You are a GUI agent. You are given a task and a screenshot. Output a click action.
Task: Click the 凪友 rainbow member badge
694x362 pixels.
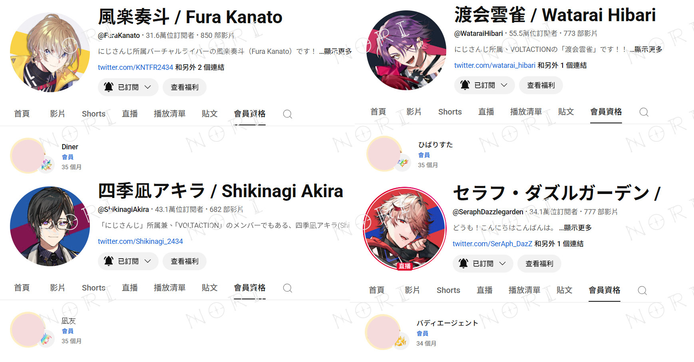pyautogui.click(x=46, y=339)
